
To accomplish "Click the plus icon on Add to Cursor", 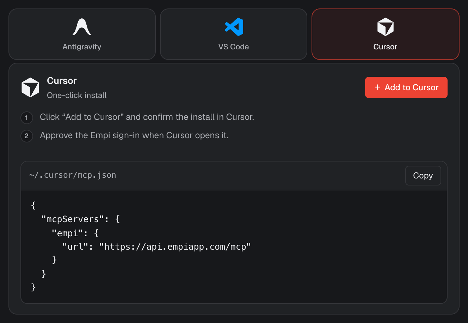I will point(377,87).
